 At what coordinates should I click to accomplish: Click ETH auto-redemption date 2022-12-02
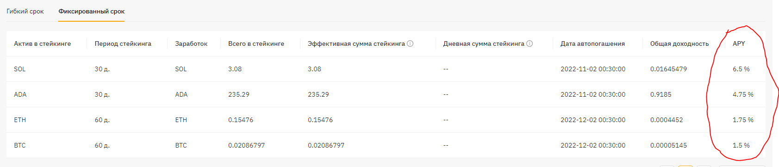[593, 120]
